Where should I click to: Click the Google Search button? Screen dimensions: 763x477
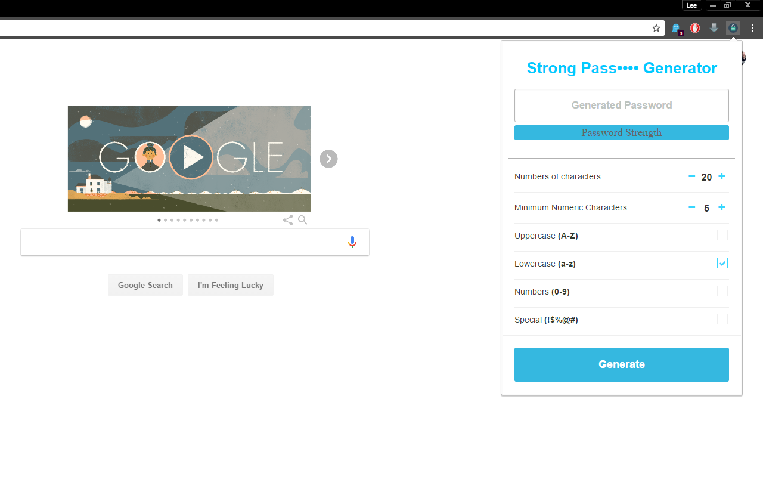(x=145, y=285)
